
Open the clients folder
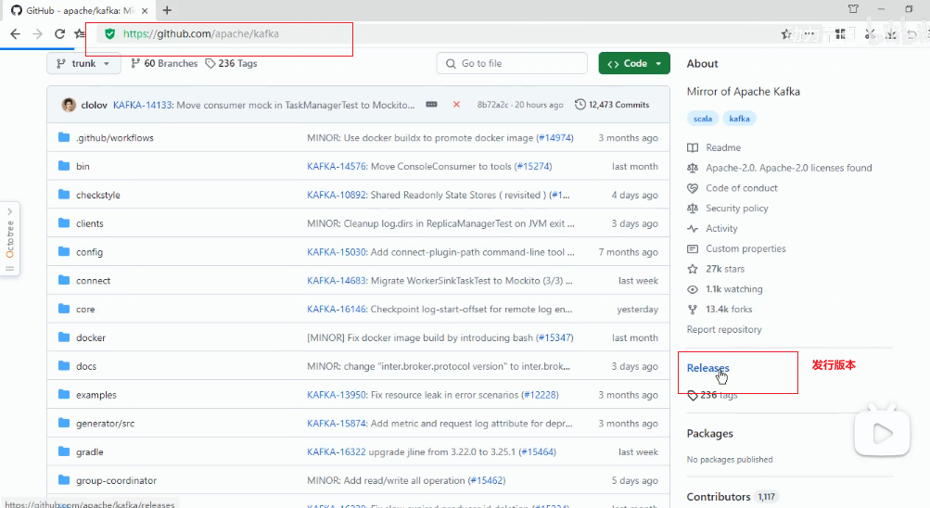(x=90, y=223)
